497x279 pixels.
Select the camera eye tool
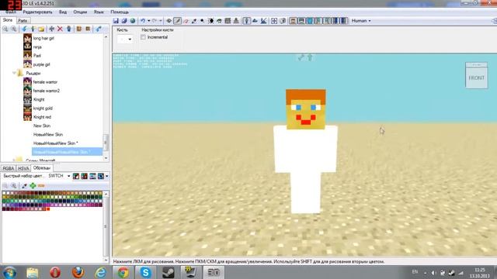pos(169,21)
